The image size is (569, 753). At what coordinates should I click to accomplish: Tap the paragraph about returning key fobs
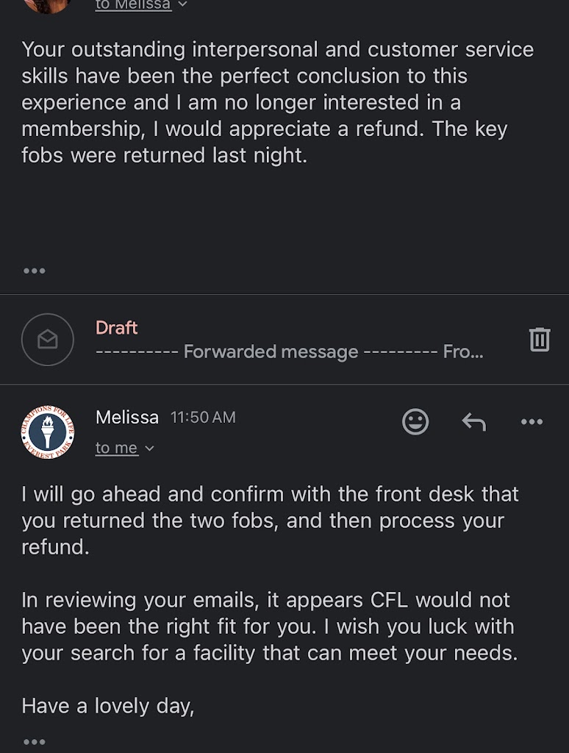277,102
